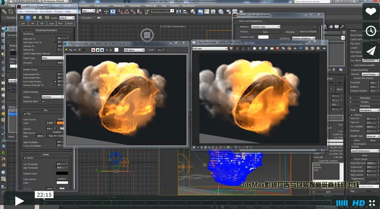The width and height of the screenshot is (380, 209).
Task: Click the blue channel button in frame buffer copy
Action: click(x=102, y=50)
